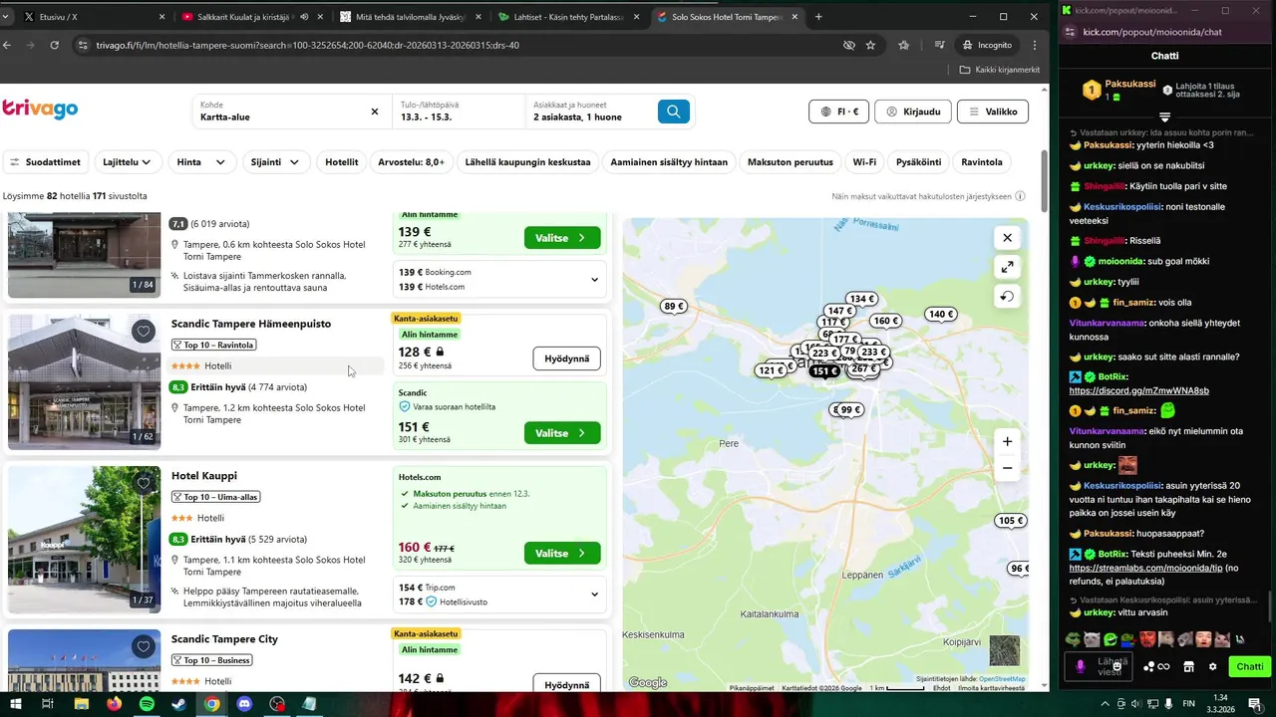Image resolution: width=1276 pixels, height=717 pixels.
Task: Open the Kick chat settings gear
Action: (1212, 667)
